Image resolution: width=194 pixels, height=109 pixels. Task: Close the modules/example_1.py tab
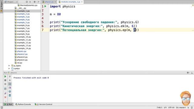(82, 2)
